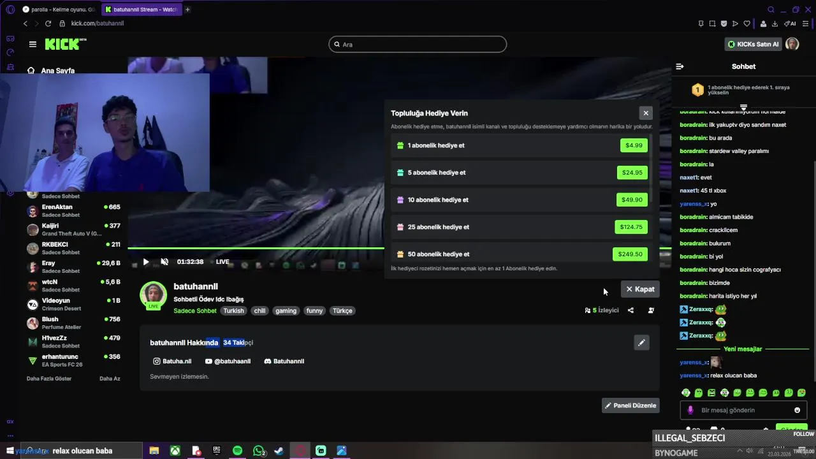
Task: Open the H1vezZz channel in sidebar
Action: pos(73,342)
